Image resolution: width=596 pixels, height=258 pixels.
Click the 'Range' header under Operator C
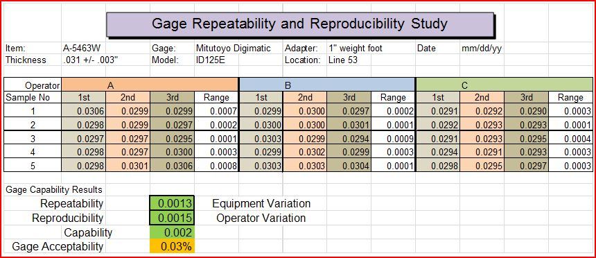(570, 97)
